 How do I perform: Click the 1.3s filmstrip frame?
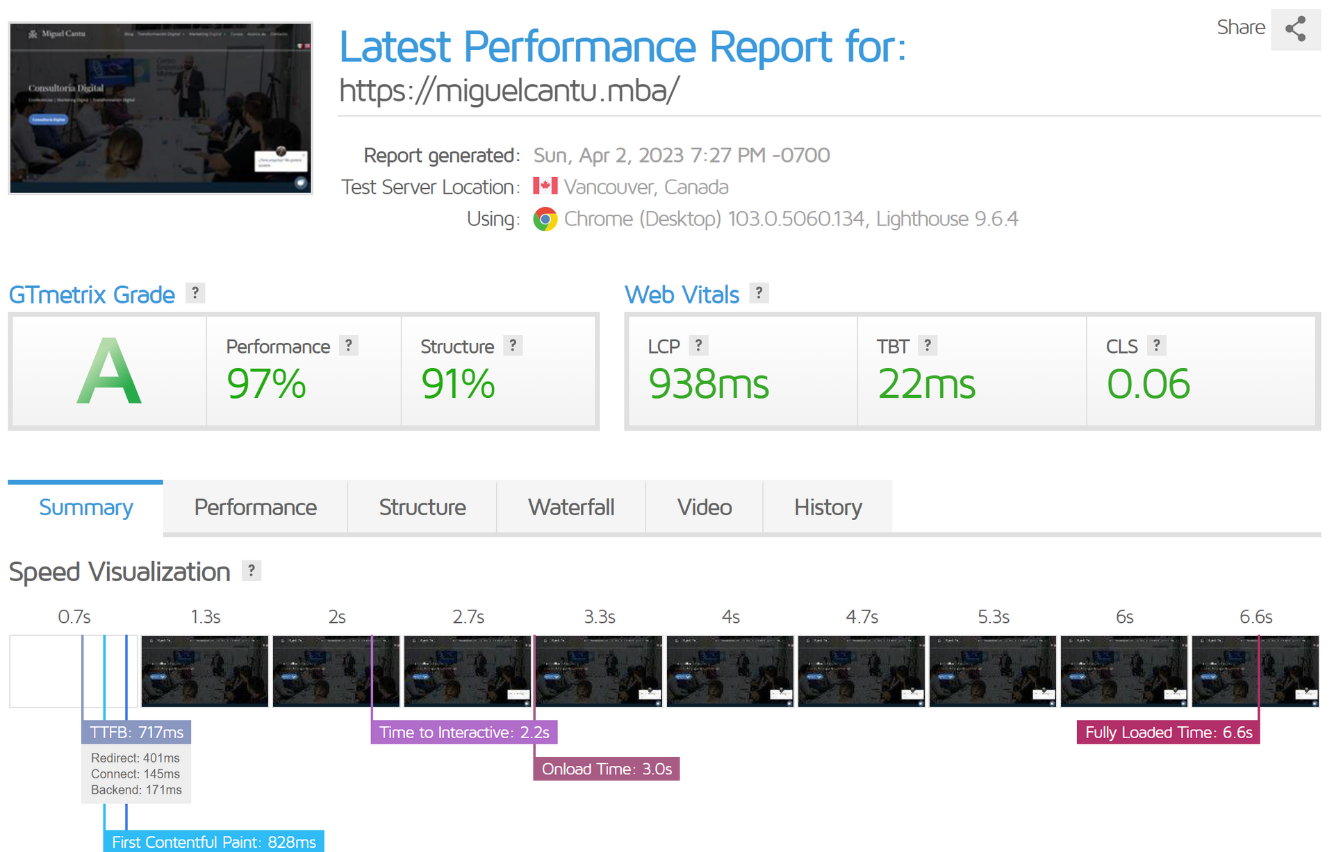click(205, 671)
